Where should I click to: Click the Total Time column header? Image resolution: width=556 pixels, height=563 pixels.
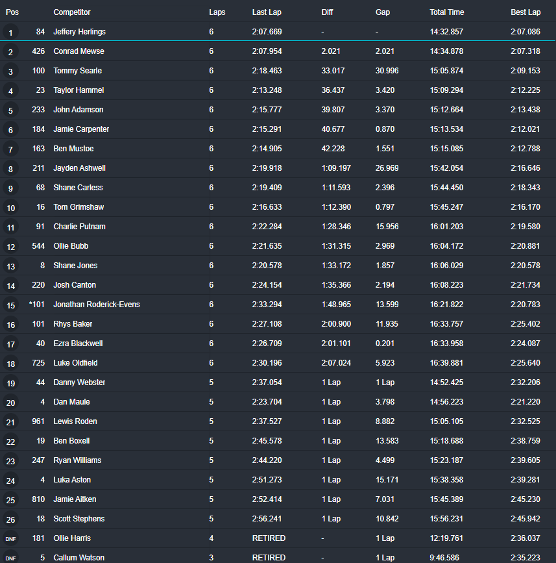coord(446,12)
